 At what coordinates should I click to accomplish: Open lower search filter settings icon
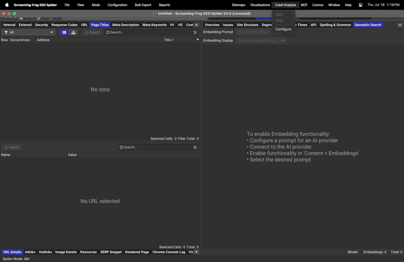[x=195, y=147]
